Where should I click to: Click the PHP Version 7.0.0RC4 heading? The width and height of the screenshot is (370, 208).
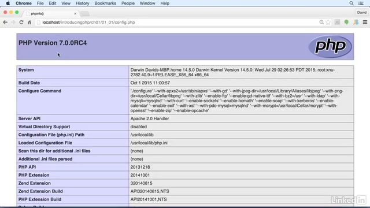(x=53, y=43)
